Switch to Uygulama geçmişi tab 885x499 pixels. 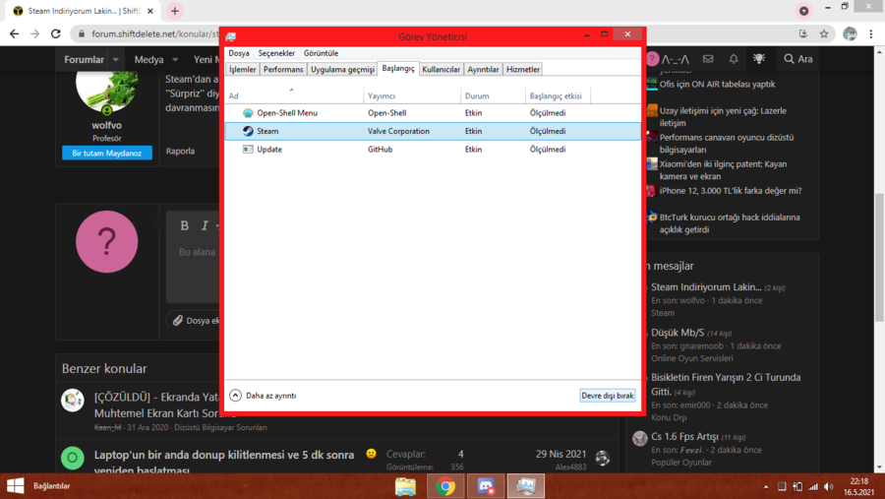pos(342,70)
